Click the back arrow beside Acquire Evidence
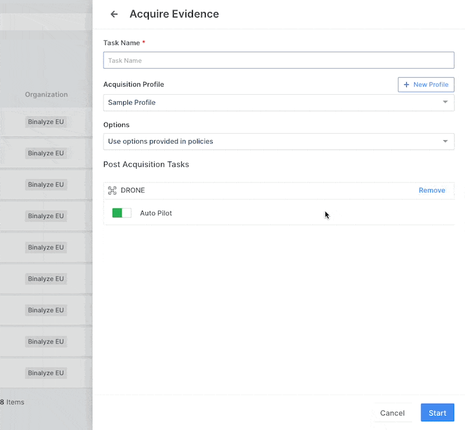This screenshot has width=465, height=430. (x=114, y=15)
